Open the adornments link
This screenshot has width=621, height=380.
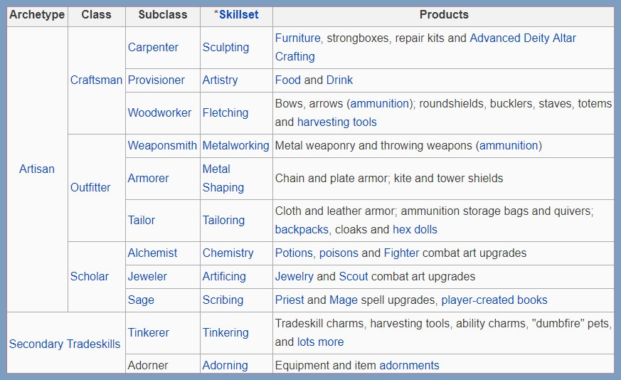tap(409, 365)
